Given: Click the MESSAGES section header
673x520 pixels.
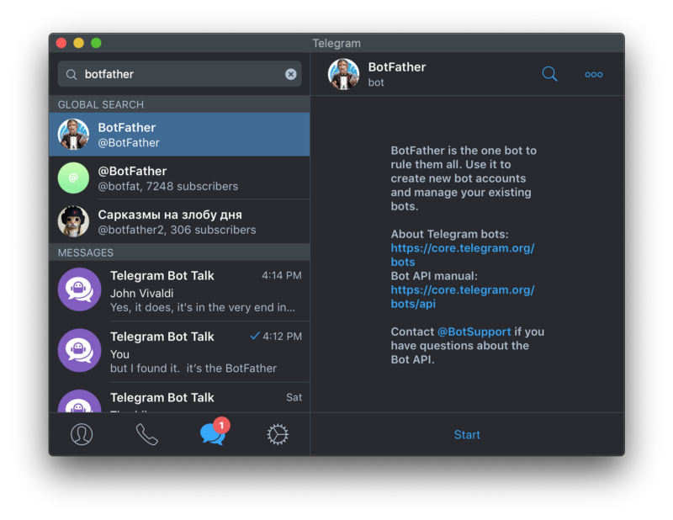Looking at the screenshot, I should [179, 252].
